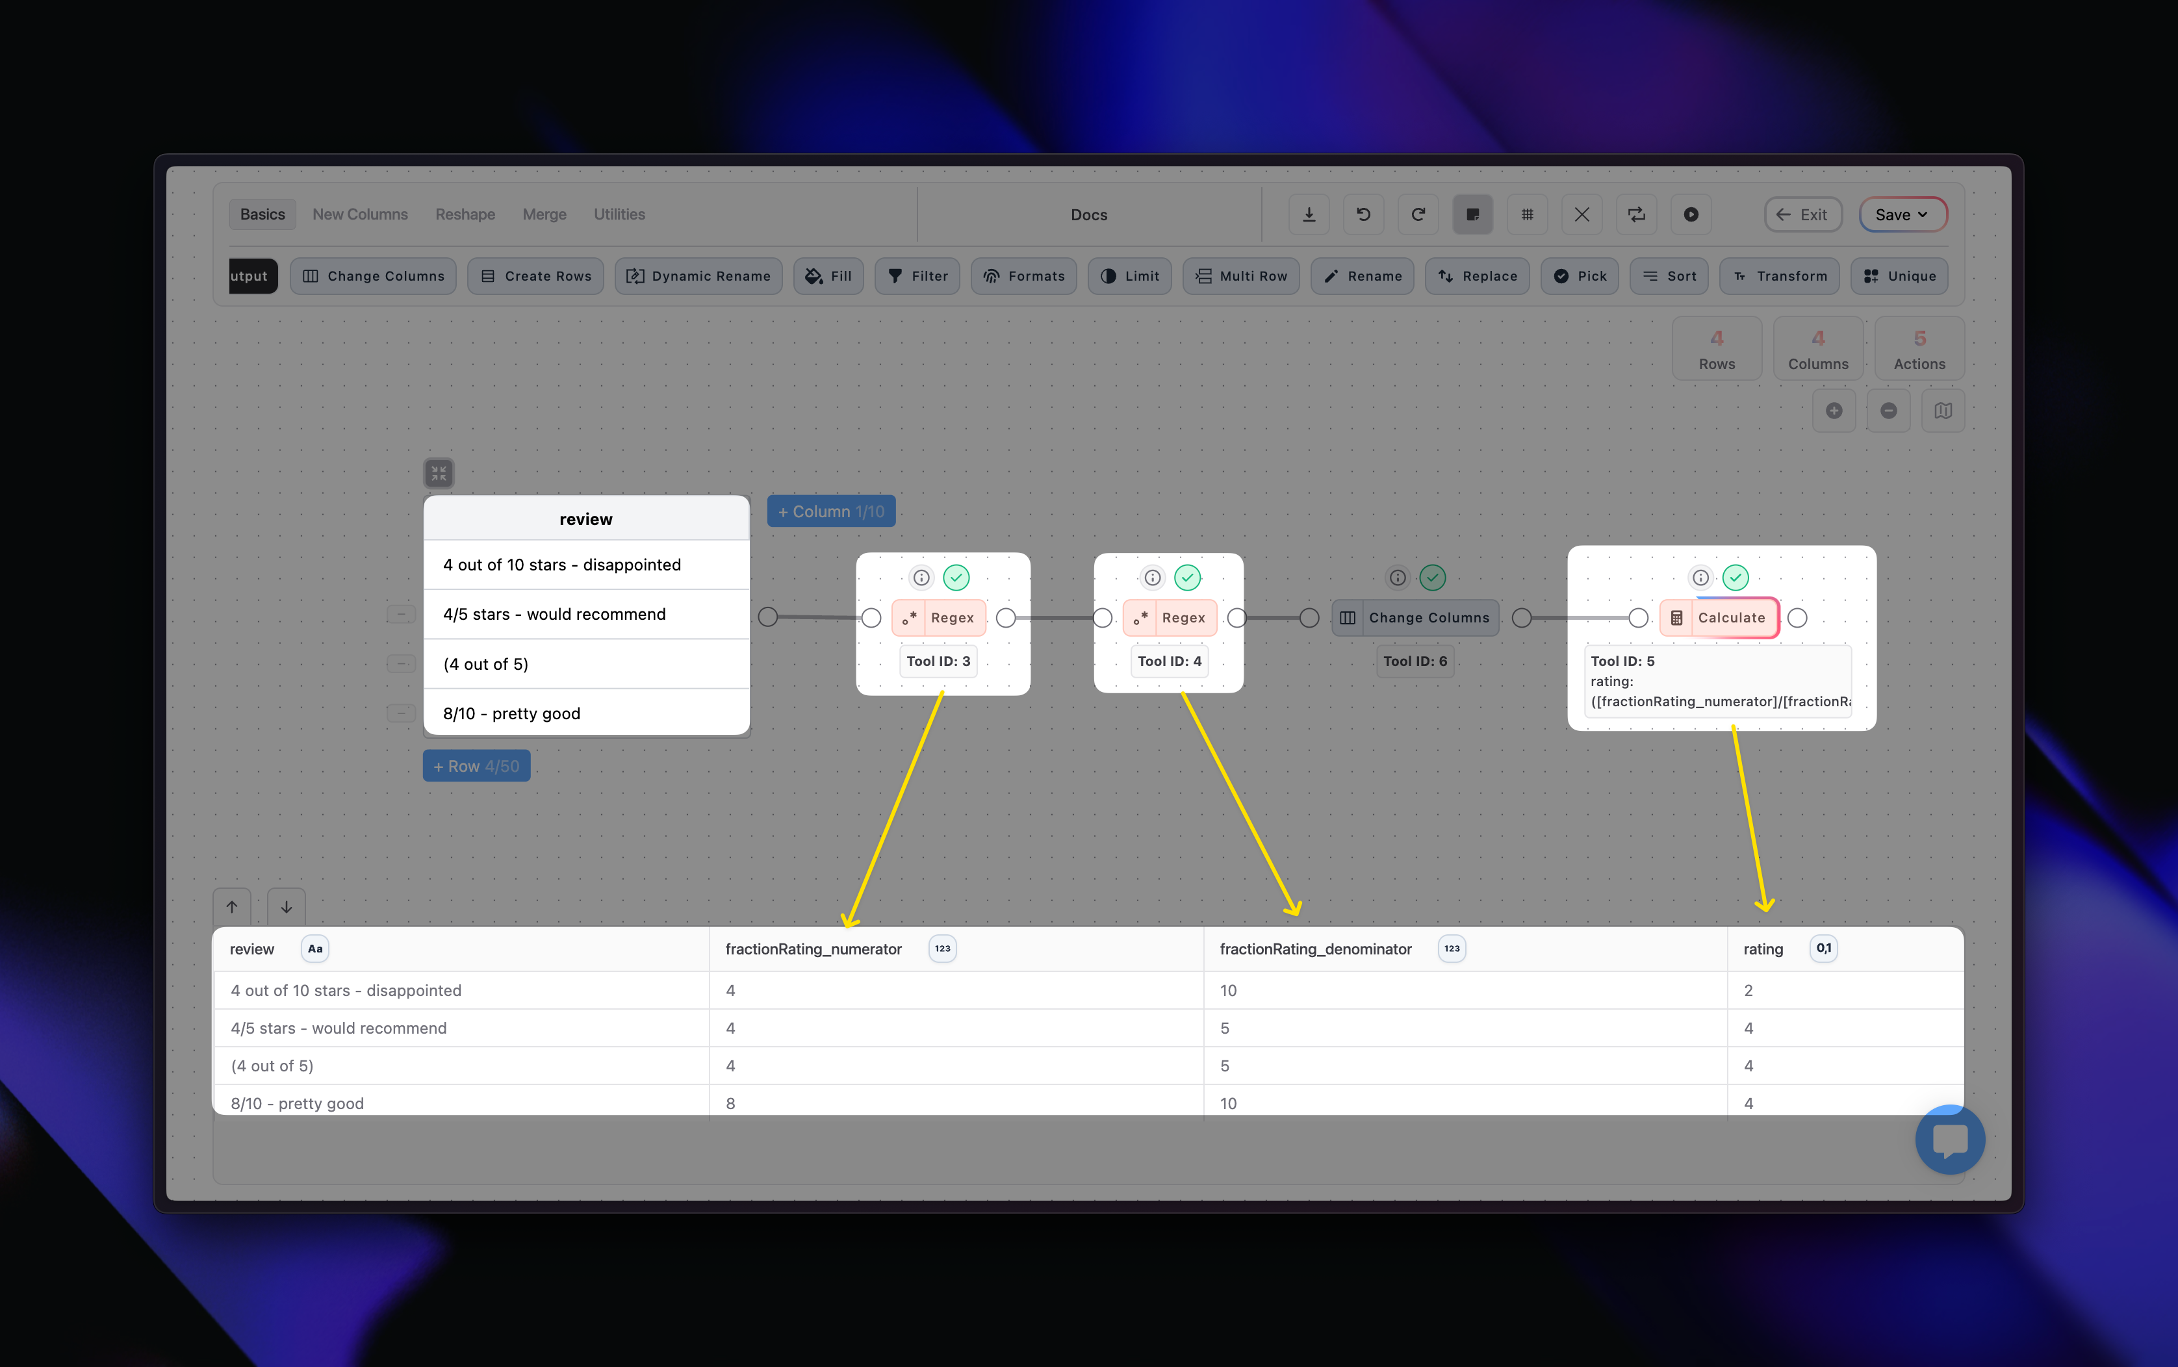The width and height of the screenshot is (2178, 1367).
Task: Click the download icon in top toolbar
Action: 1308,214
